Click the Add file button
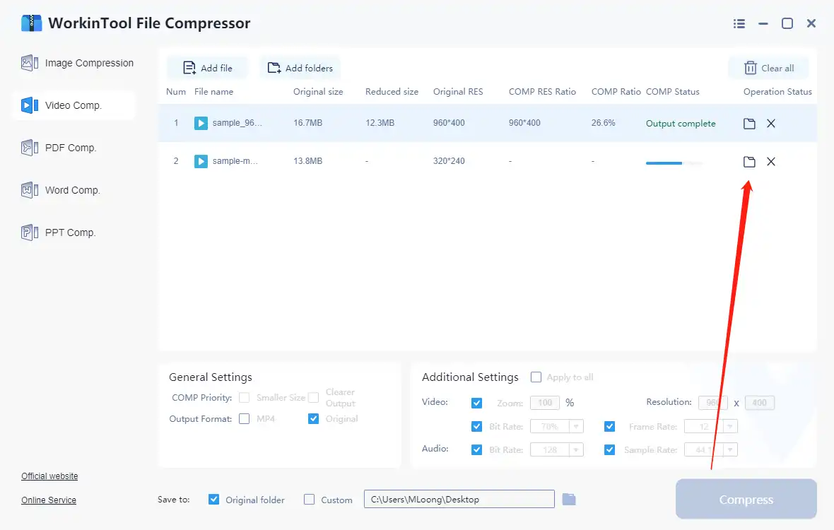The width and height of the screenshot is (834, 530). pyautogui.click(x=207, y=68)
